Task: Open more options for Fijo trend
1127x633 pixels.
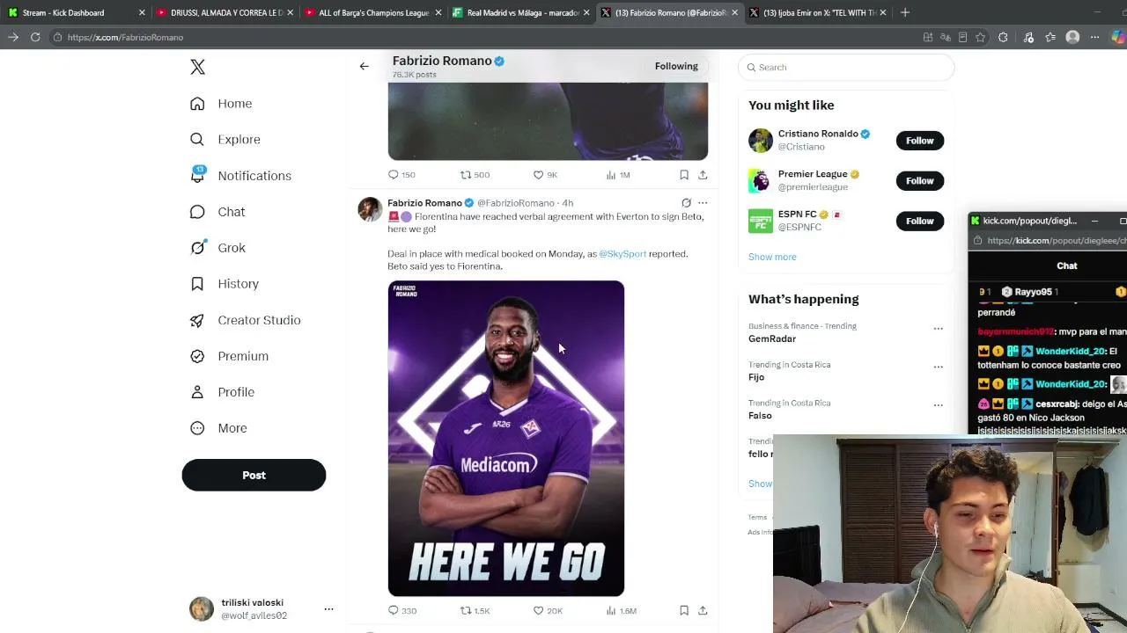Action: pos(938,367)
